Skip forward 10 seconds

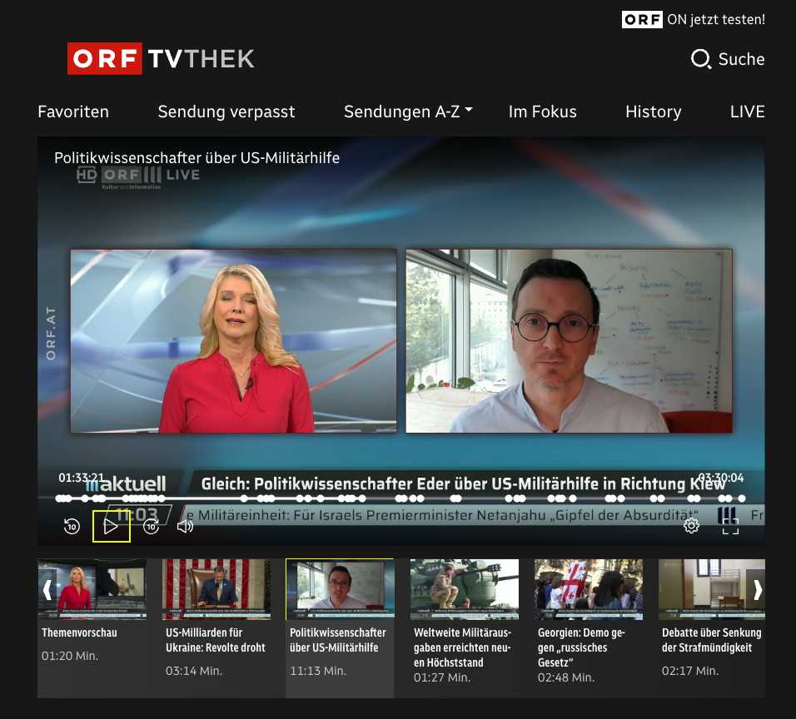coord(152,526)
